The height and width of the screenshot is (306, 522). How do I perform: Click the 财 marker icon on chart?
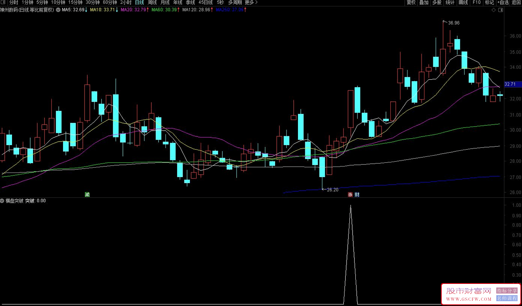tap(357, 195)
